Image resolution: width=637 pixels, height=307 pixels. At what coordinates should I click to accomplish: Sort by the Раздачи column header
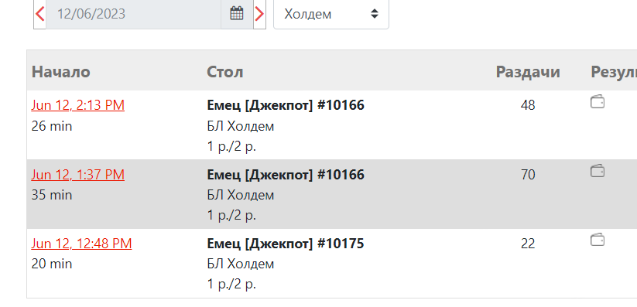point(528,72)
